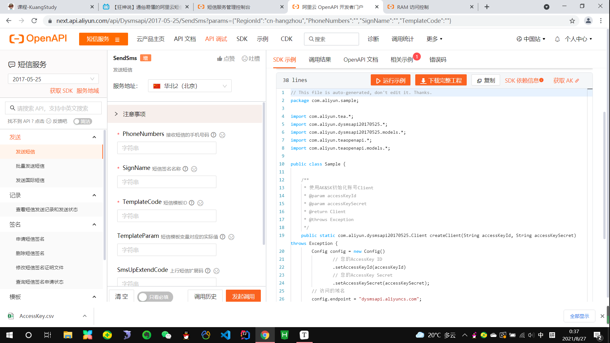Open the Chrome profile avatar
The image size is (610, 343).
click(x=588, y=21)
